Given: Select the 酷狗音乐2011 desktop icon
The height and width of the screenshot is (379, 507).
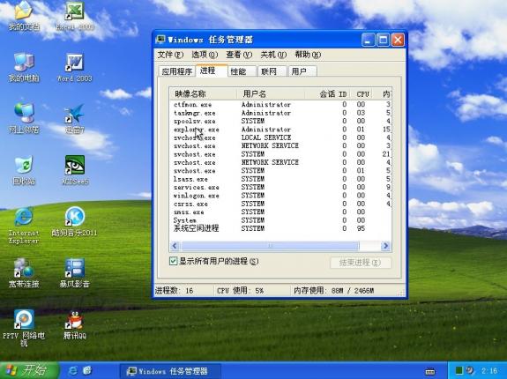Looking at the screenshot, I should tap(75, 221).
